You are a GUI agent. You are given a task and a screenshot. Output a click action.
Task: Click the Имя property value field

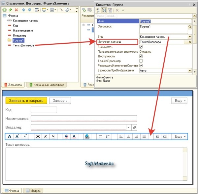click(165, 21)
